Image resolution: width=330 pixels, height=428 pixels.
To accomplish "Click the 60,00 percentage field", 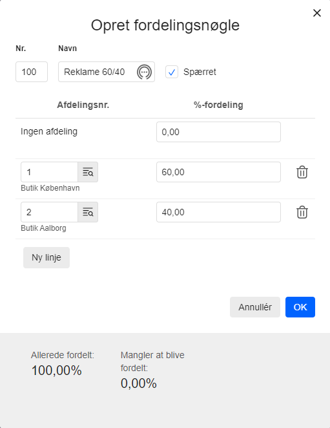I will (x=218, y=172).
